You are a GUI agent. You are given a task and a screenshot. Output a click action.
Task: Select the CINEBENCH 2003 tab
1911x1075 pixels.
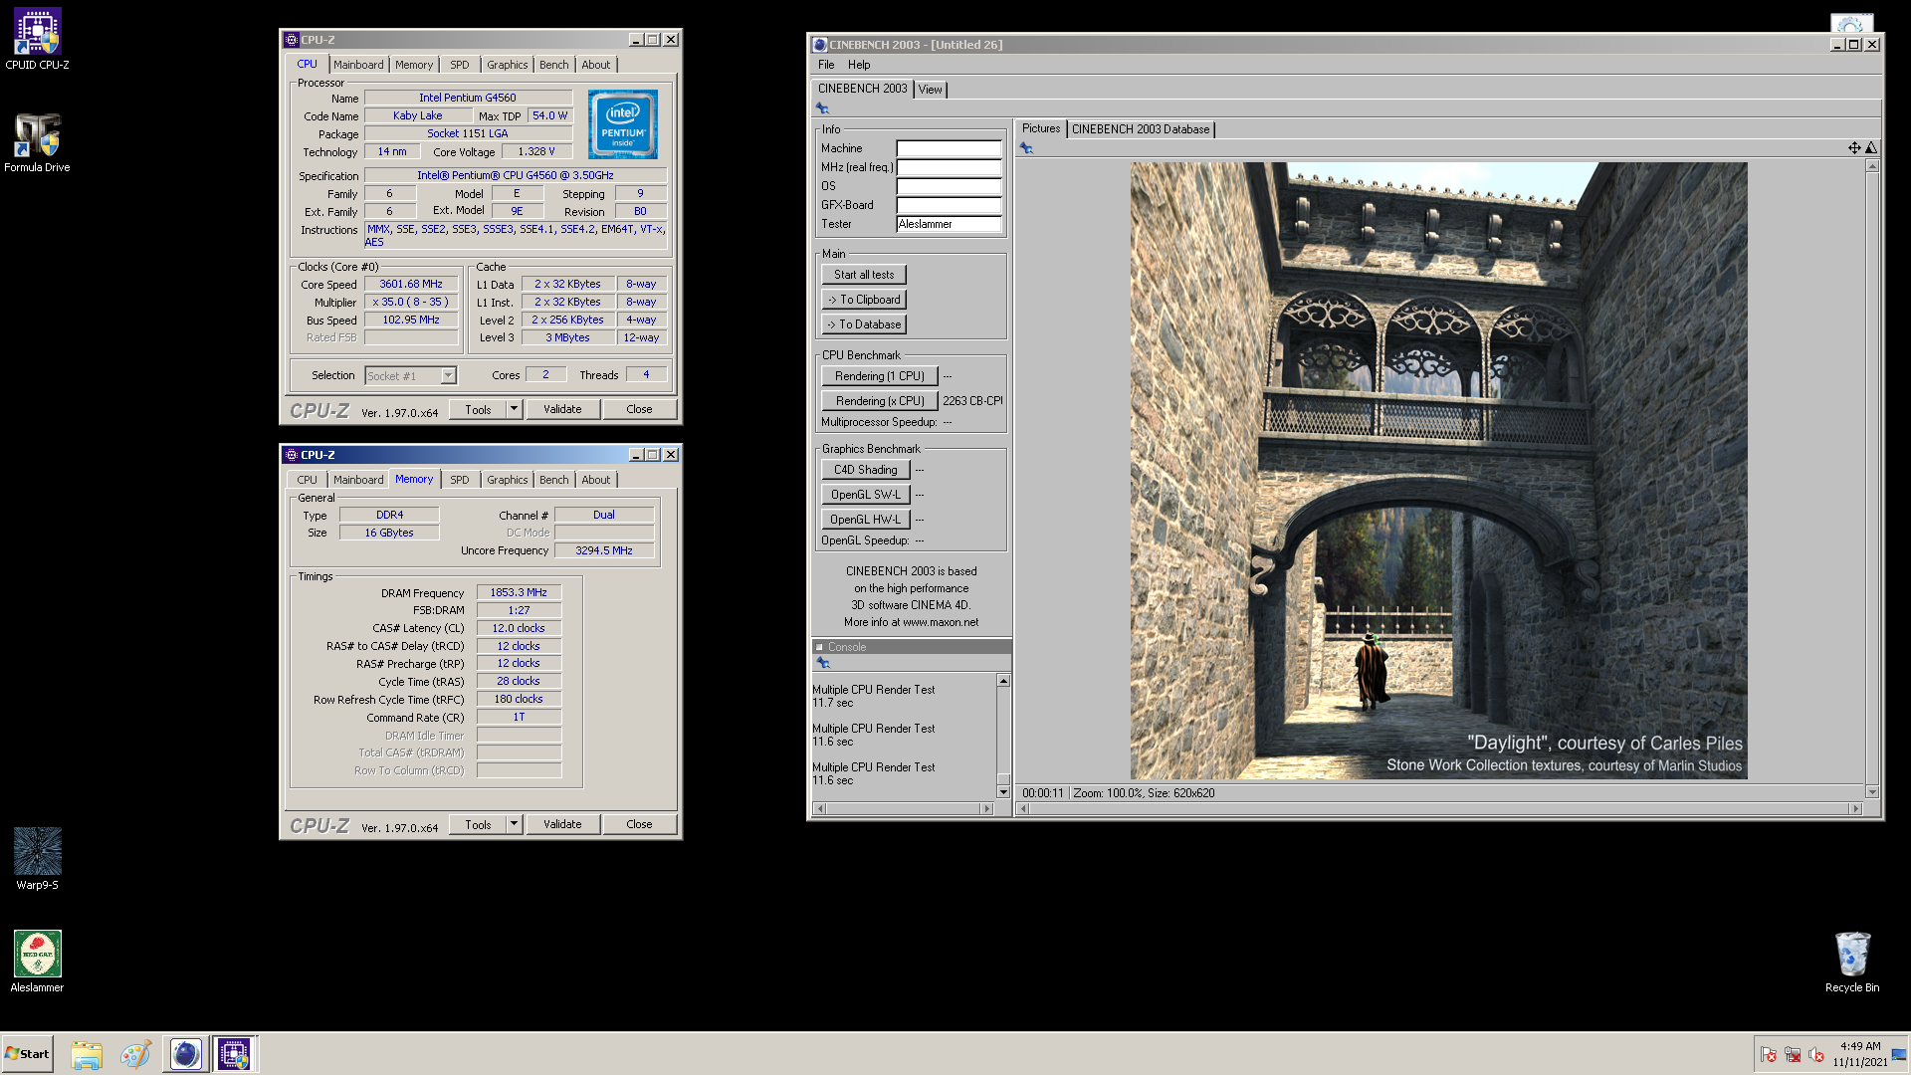(x=862, y=89)
